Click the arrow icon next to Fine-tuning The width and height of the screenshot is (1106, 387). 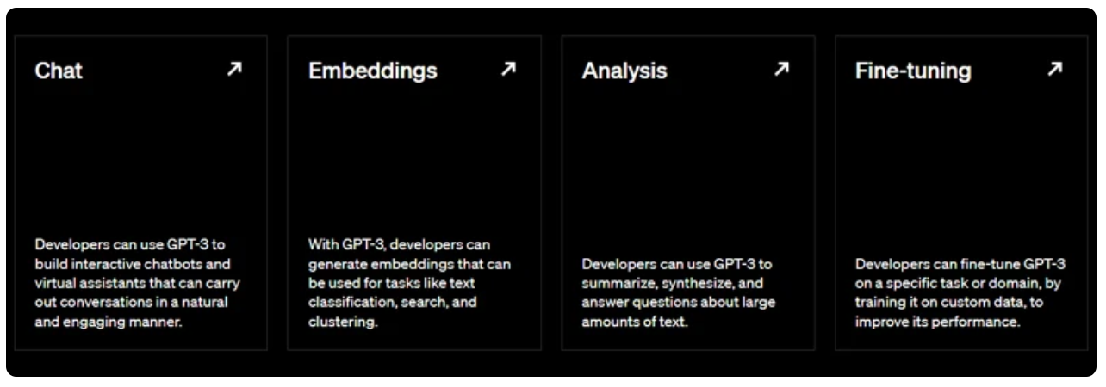click(x=1054, y=70)
